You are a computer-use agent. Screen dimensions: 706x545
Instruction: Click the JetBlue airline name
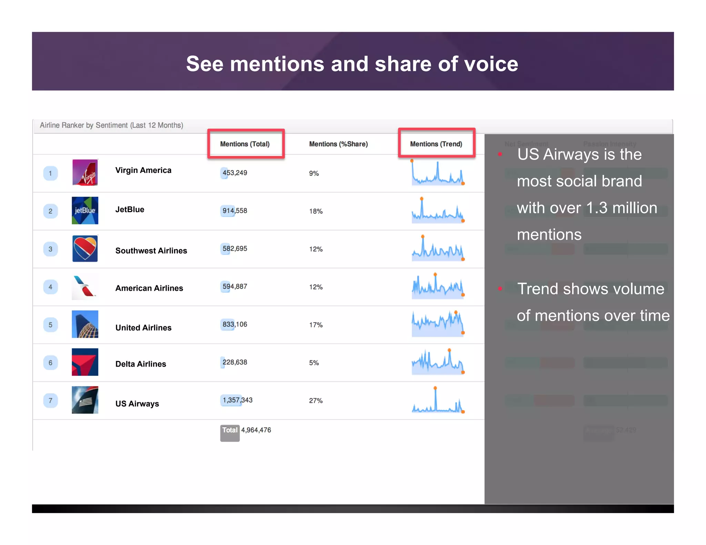pos(130,209)
